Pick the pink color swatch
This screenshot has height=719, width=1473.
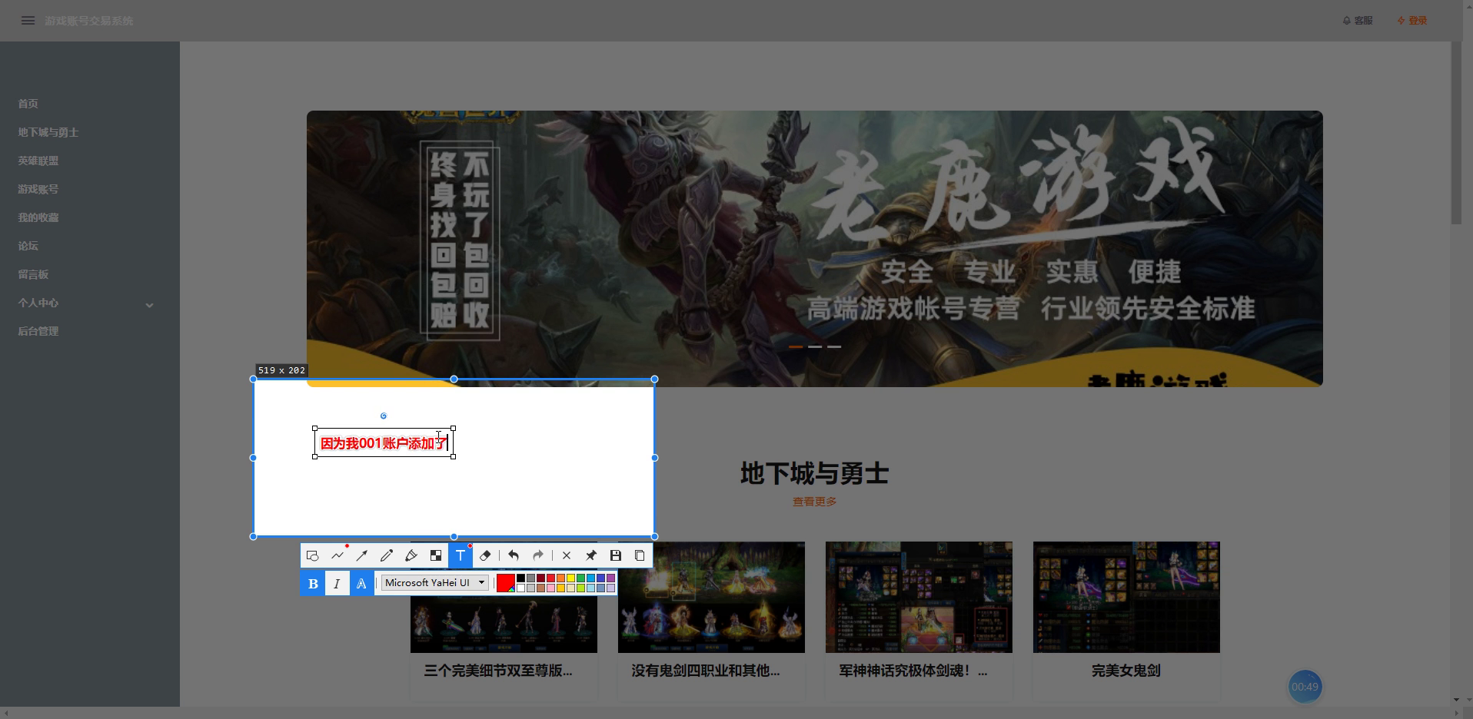coord(550,588)
